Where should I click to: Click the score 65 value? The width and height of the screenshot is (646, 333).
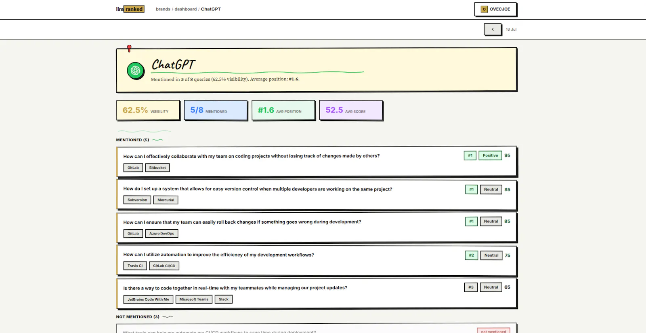[508, 287]
